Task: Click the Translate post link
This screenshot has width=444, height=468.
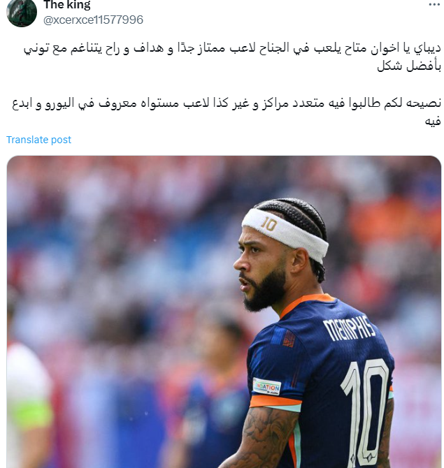Action: 39,140
